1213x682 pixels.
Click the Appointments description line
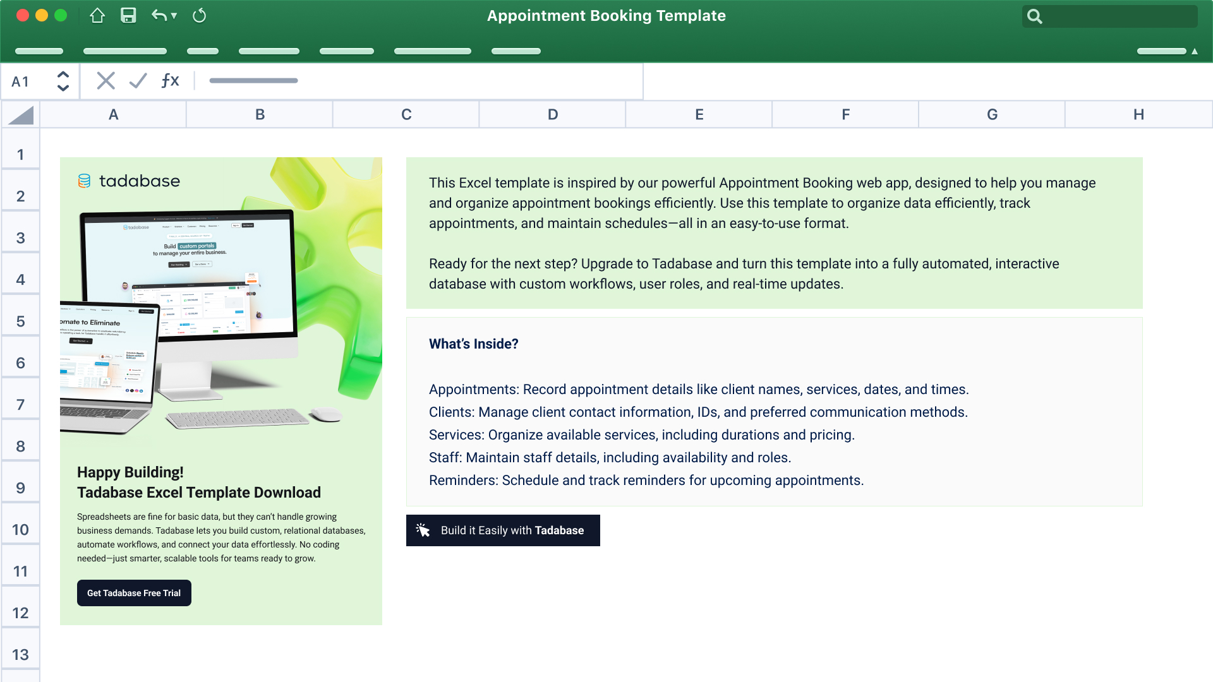(699, 390)
